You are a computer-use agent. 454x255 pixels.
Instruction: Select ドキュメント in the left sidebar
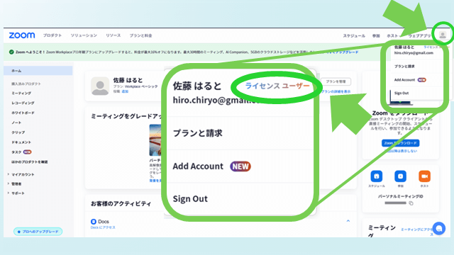coord(21,142)
